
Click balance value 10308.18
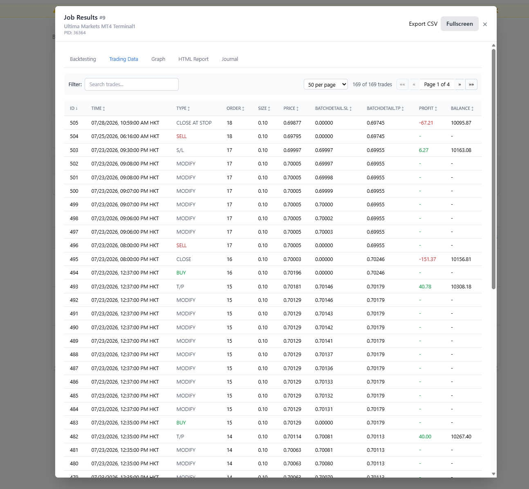[x=461, y=286]
